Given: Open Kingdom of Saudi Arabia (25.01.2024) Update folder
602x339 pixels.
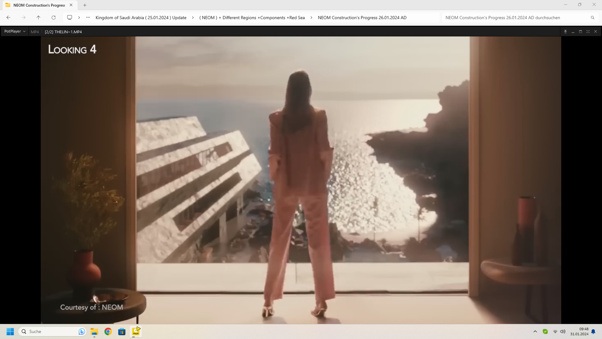Looking at the screenshot, I should point(141,18).
